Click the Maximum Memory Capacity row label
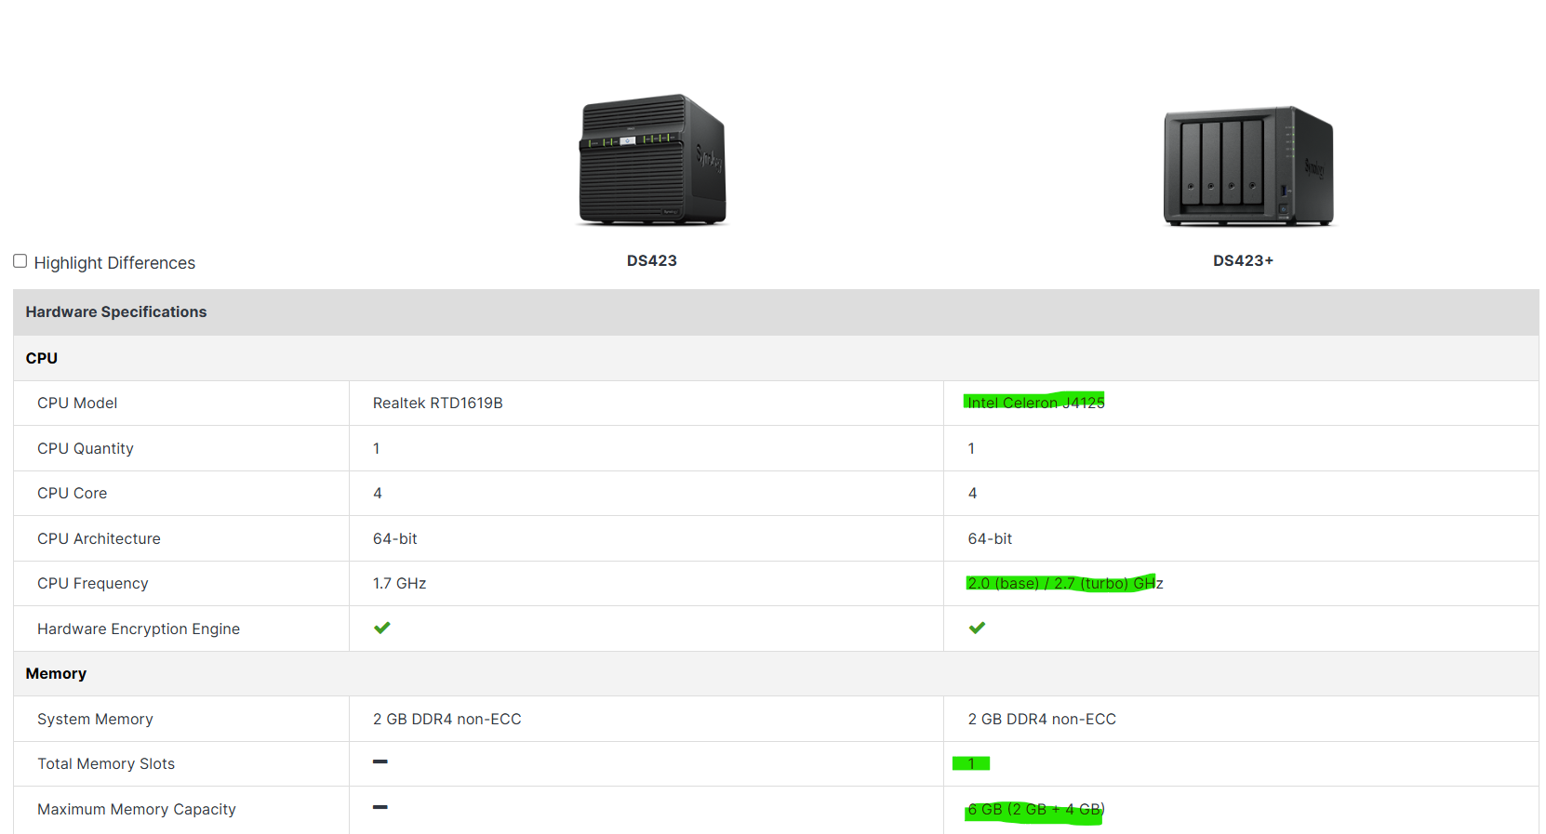The width and height of the screenshot is (1546, 834). (137, 810)
